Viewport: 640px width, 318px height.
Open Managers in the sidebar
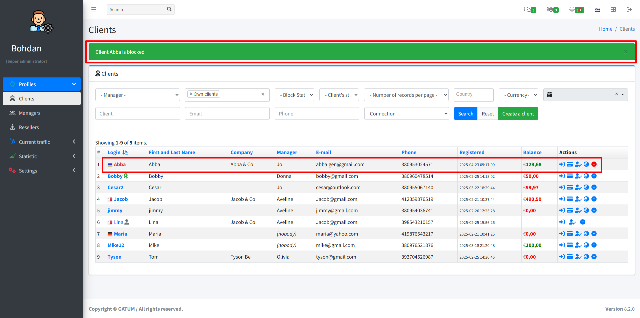tap(30, 113)
